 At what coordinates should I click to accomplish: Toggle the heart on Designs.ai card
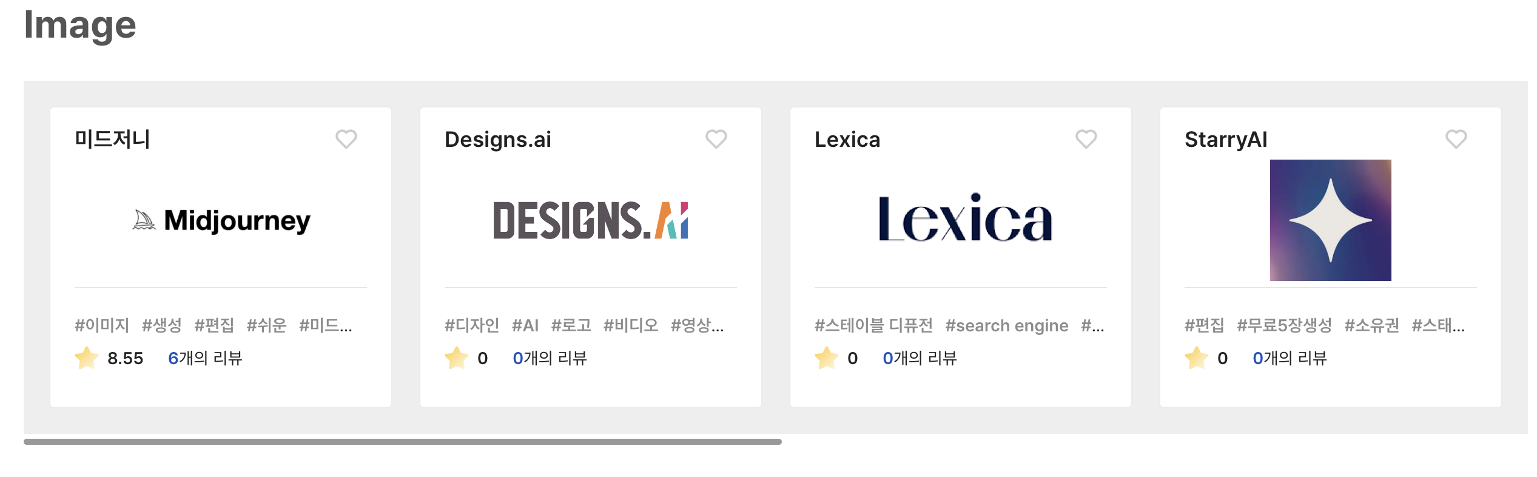(x=716, y=139)
